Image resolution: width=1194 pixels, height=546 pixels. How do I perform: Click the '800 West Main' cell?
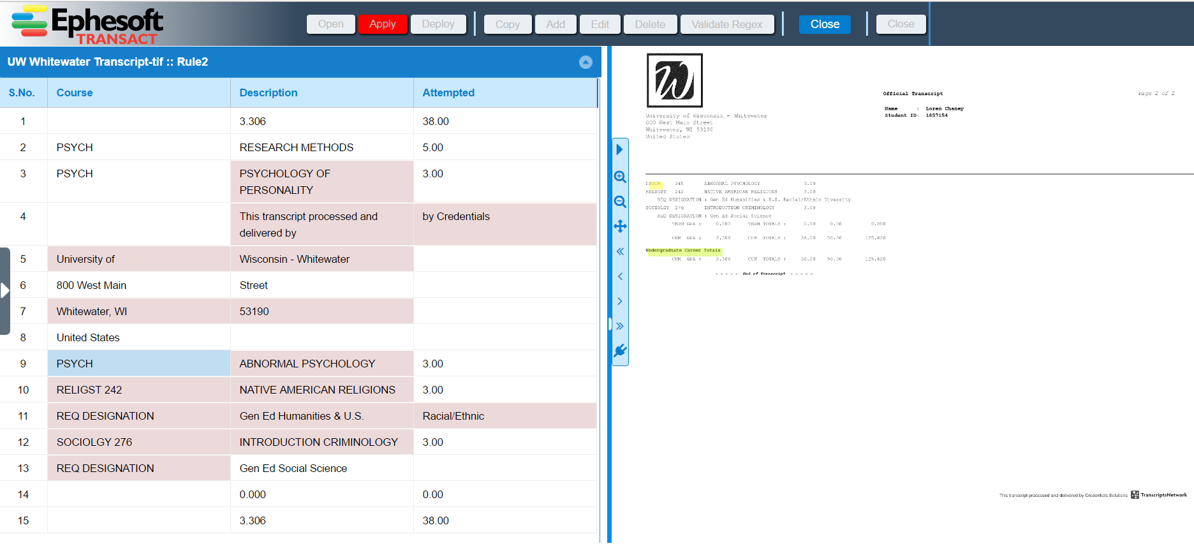pyautogui.click(x=139, y=285)
